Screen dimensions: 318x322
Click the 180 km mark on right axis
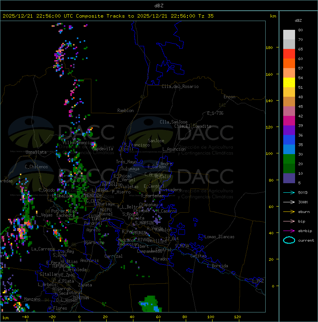pos(269,47)
